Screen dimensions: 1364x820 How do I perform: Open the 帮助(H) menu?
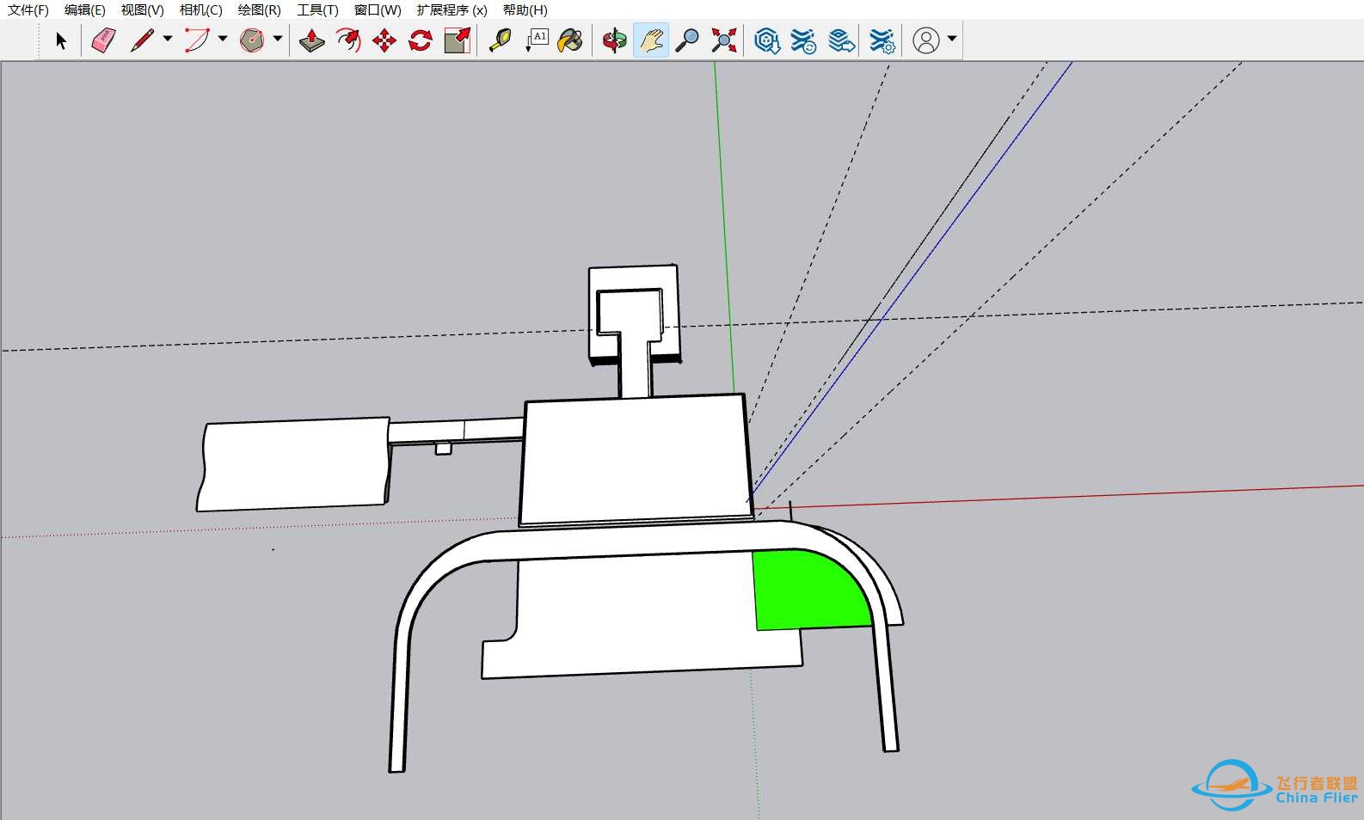525,9
